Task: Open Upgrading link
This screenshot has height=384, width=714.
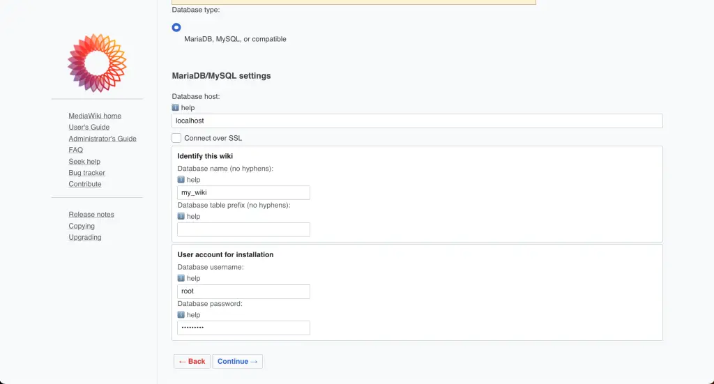Action: pos(84,238)
